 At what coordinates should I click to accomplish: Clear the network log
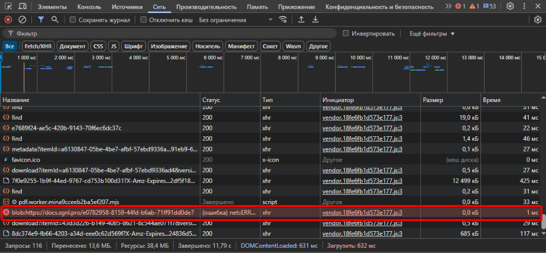click(22, 19)
